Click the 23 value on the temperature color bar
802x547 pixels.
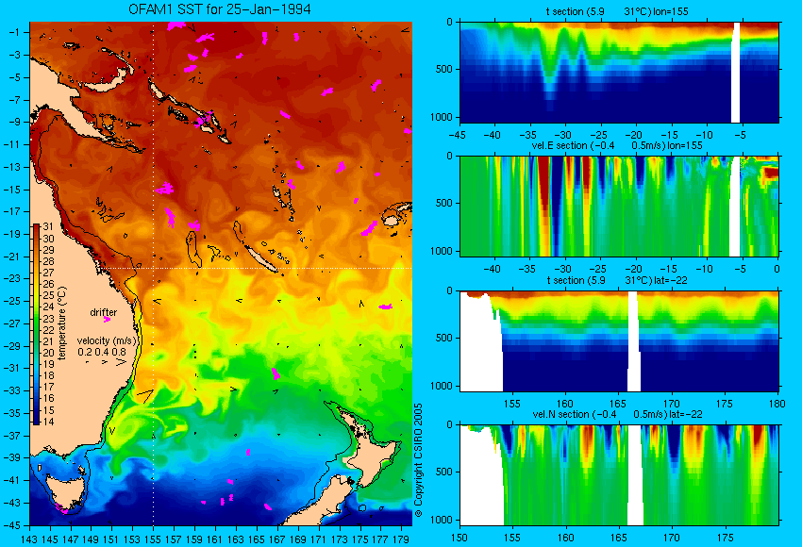[x=48, y=319]
